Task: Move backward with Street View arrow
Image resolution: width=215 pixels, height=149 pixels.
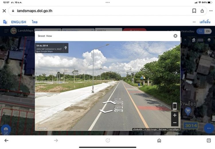Action: (105, 111)
